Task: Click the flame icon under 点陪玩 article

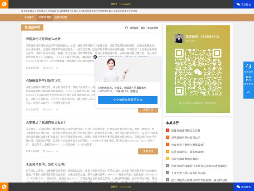Action: (x=57, y=109)
